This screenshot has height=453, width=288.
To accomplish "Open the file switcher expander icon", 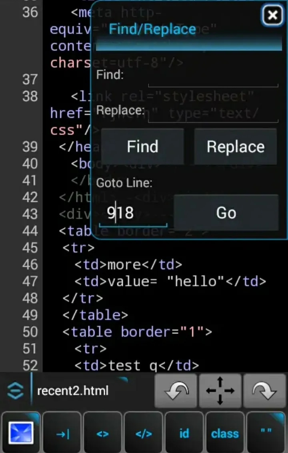I will click(15, 391).
